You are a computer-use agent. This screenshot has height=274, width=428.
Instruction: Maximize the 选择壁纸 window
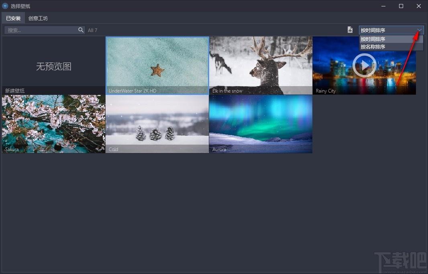pos(401,6)
